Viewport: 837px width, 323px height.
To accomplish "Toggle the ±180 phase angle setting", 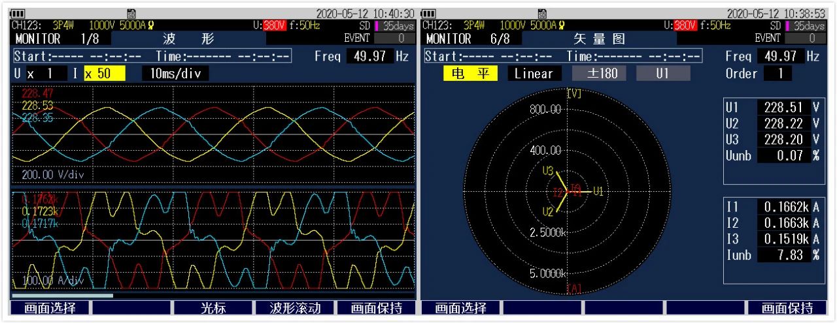I will coord(599,74).
